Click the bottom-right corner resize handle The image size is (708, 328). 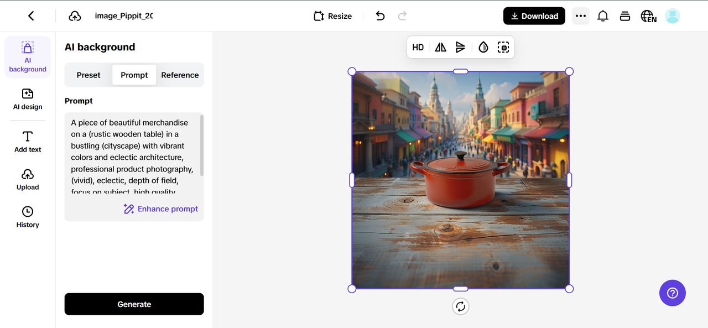pos(569,289)
